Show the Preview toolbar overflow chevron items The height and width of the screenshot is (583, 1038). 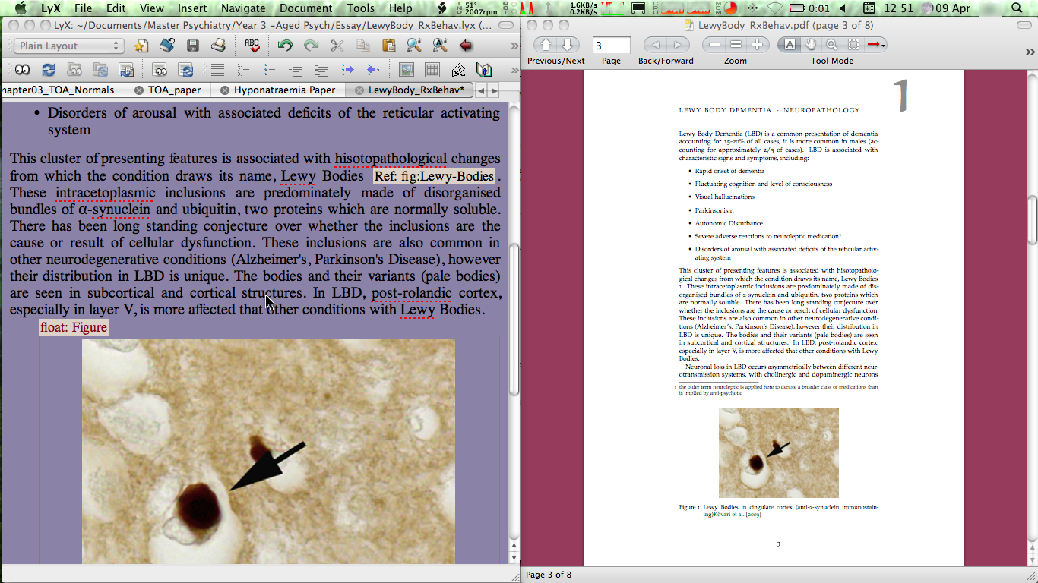tap(1030, 52)
